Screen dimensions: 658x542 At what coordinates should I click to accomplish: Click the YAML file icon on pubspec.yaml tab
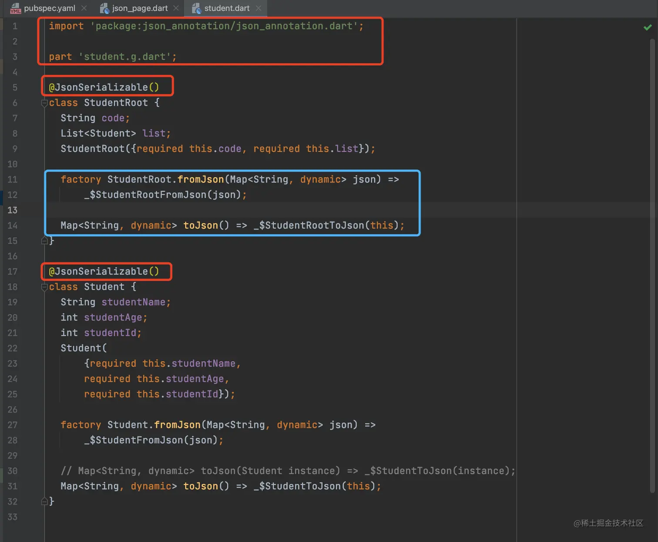15,8
